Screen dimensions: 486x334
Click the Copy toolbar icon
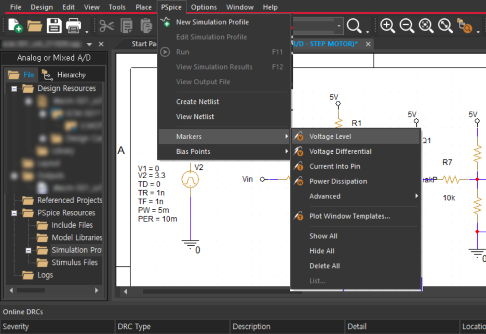127,26
